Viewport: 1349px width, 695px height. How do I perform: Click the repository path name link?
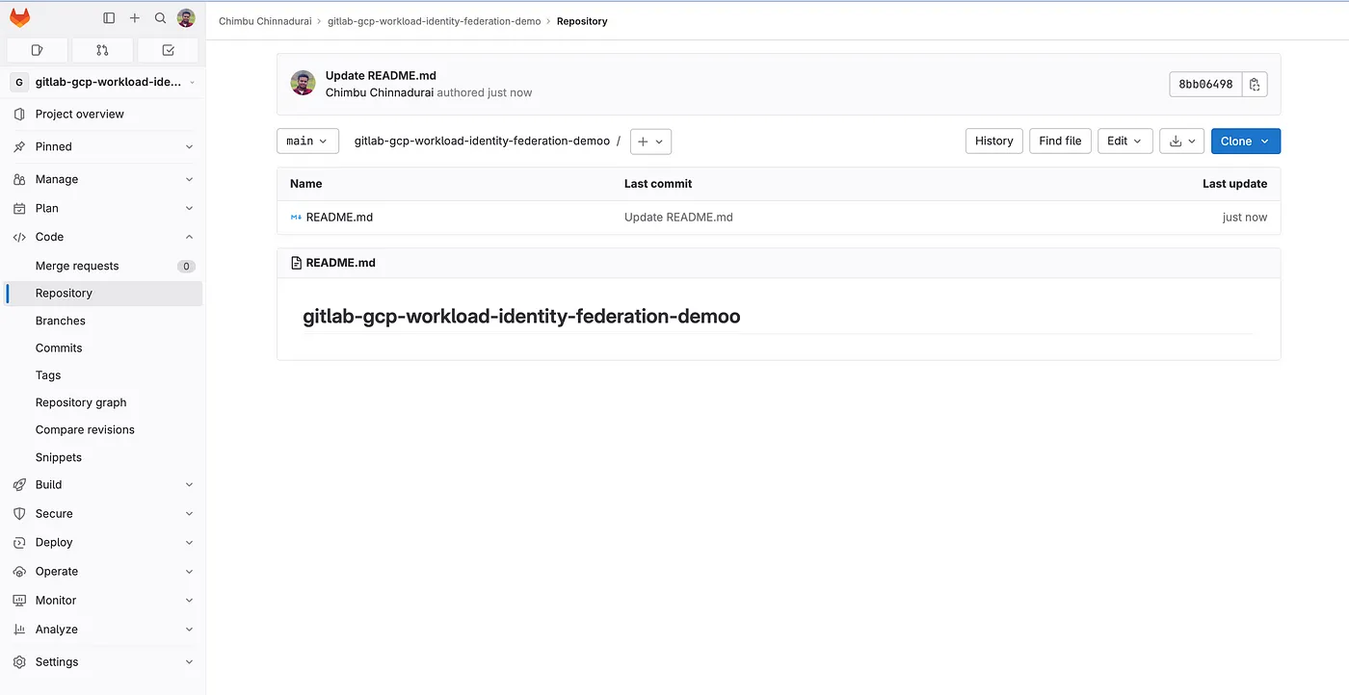pyautogui.click(x=482, y=142)
